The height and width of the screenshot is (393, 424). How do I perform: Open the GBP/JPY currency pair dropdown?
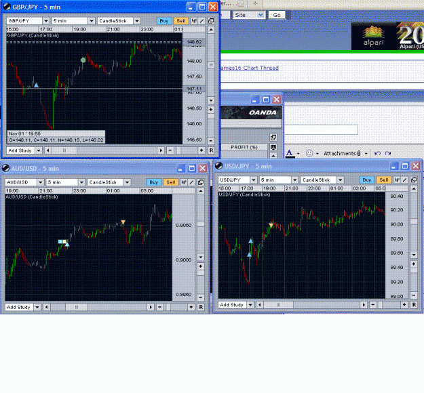(46, 21)
